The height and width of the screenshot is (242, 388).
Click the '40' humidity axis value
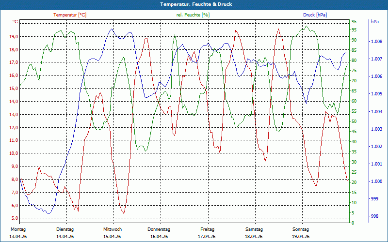coord(354,142)
